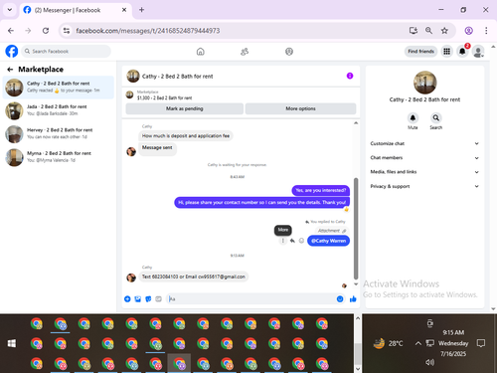Attach a photo using composer image icon
The image size is (497, 373).
(138, 299)
